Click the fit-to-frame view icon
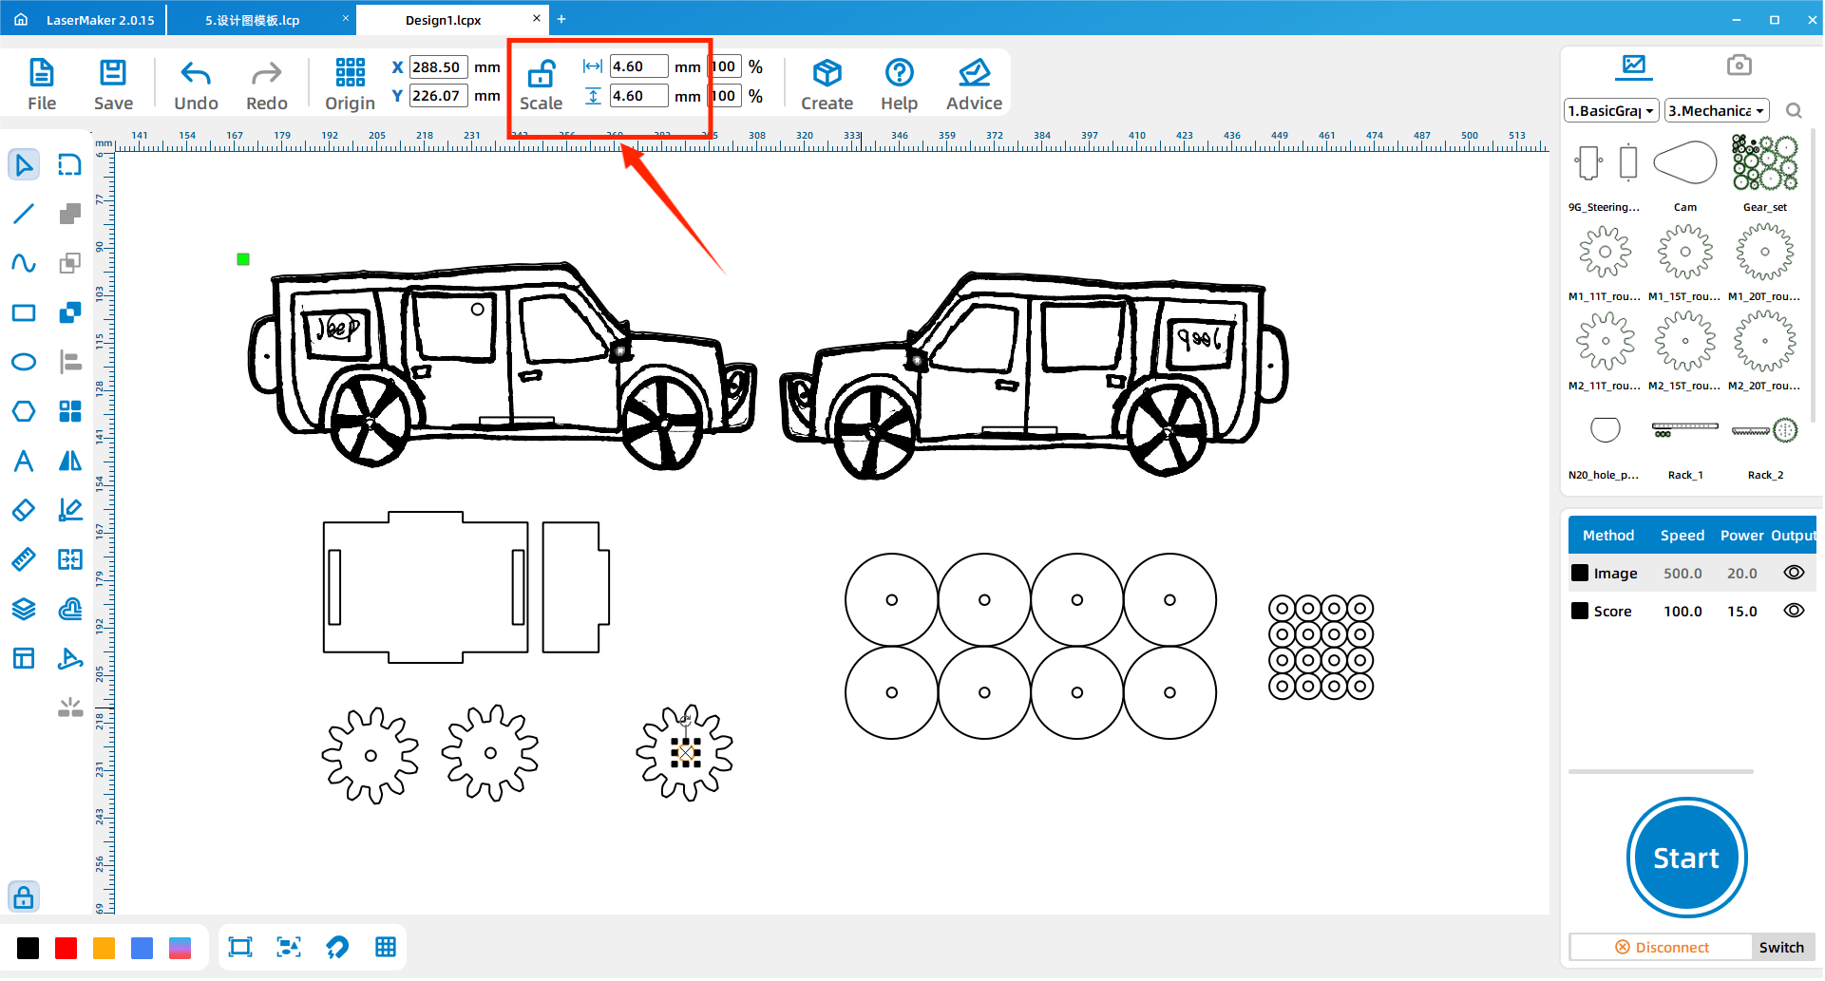This screenshot has height=981, width=1825. click(240, 947)
